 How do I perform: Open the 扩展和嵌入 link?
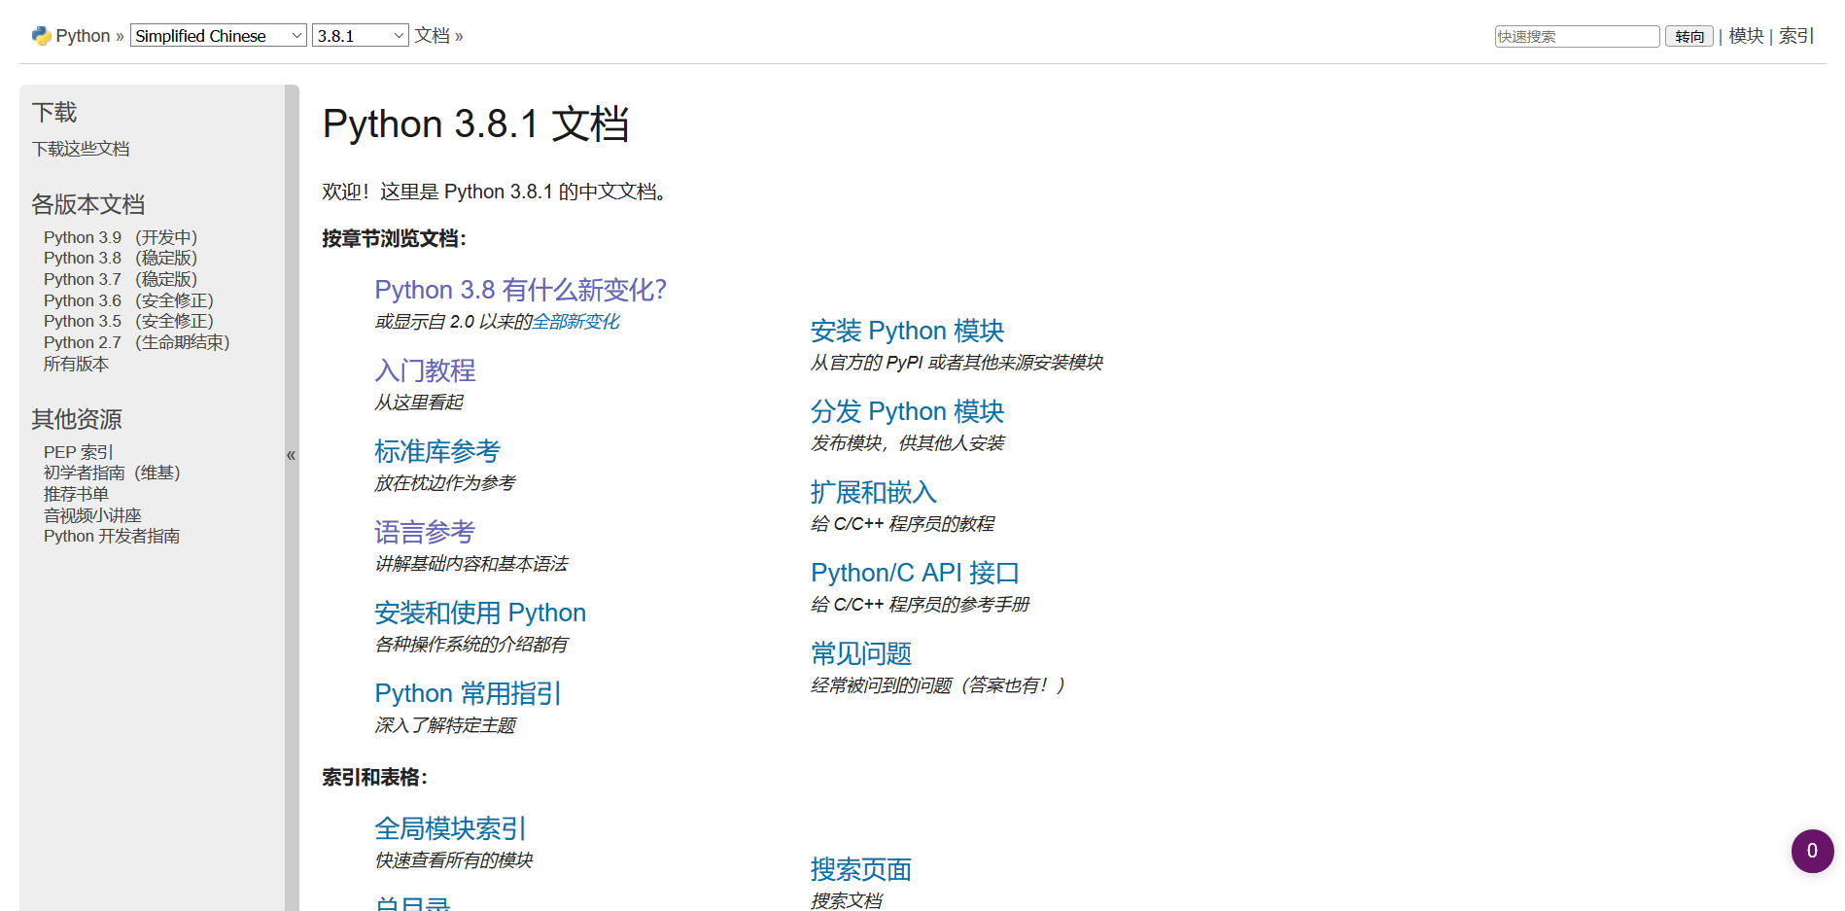[x=874, y=492]
